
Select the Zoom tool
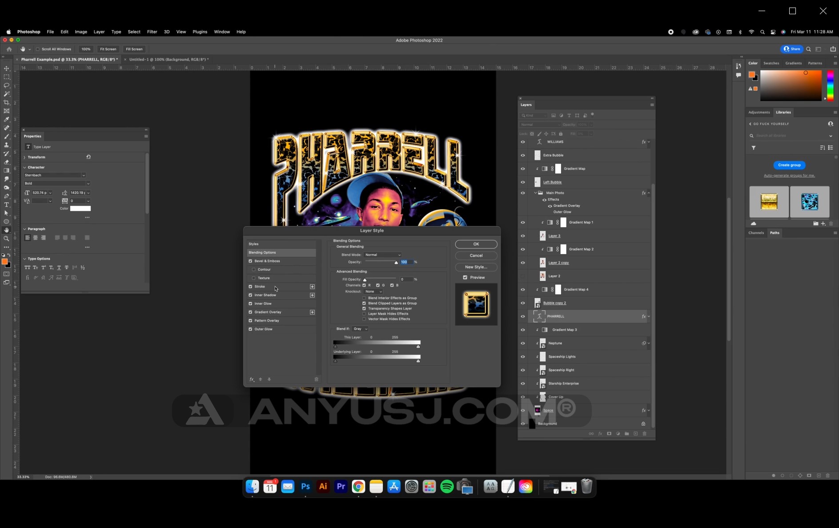(7, 239)
